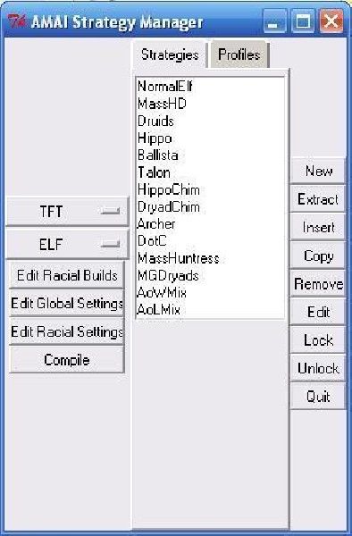Open Edit Global Settings
352x536 pixels.
point(67,304)
